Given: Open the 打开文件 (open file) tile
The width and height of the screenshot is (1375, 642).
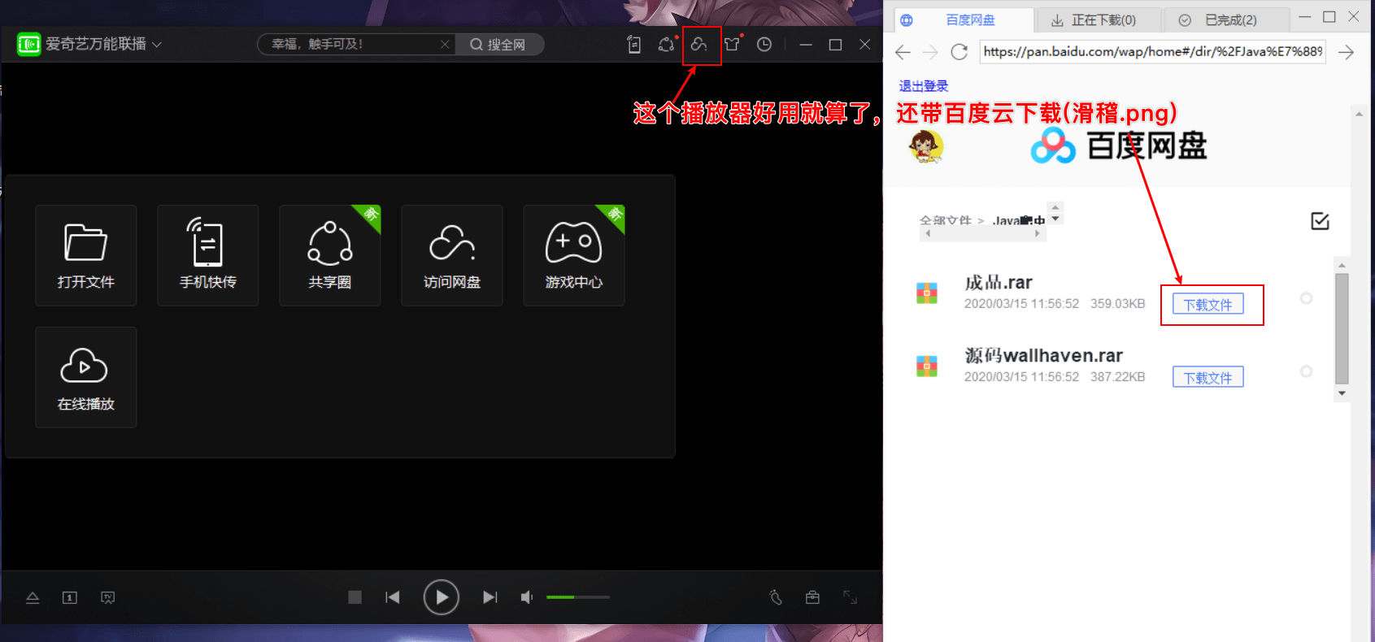Looking at the screenshot, I should (x=85, y=255).
